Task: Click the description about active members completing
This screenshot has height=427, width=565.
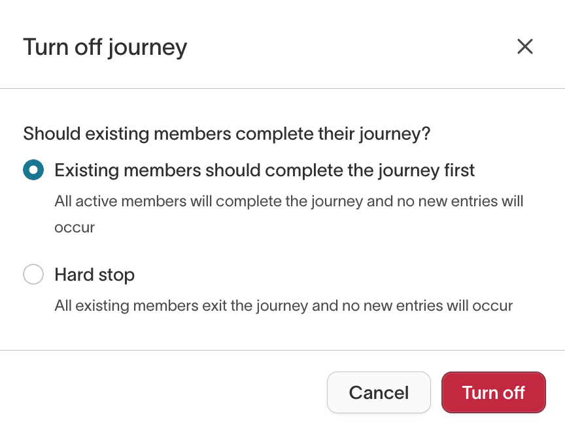Action: [x=288, y=214]
